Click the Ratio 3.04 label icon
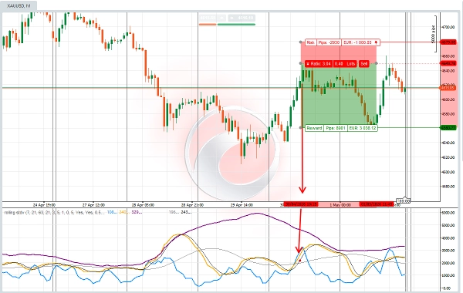463x293 pixels. (x=308, y=64)
